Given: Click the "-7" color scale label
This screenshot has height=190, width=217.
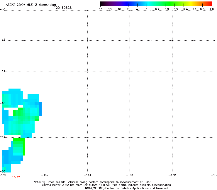Looking at the screenshot, I should [x=127, y=9].
